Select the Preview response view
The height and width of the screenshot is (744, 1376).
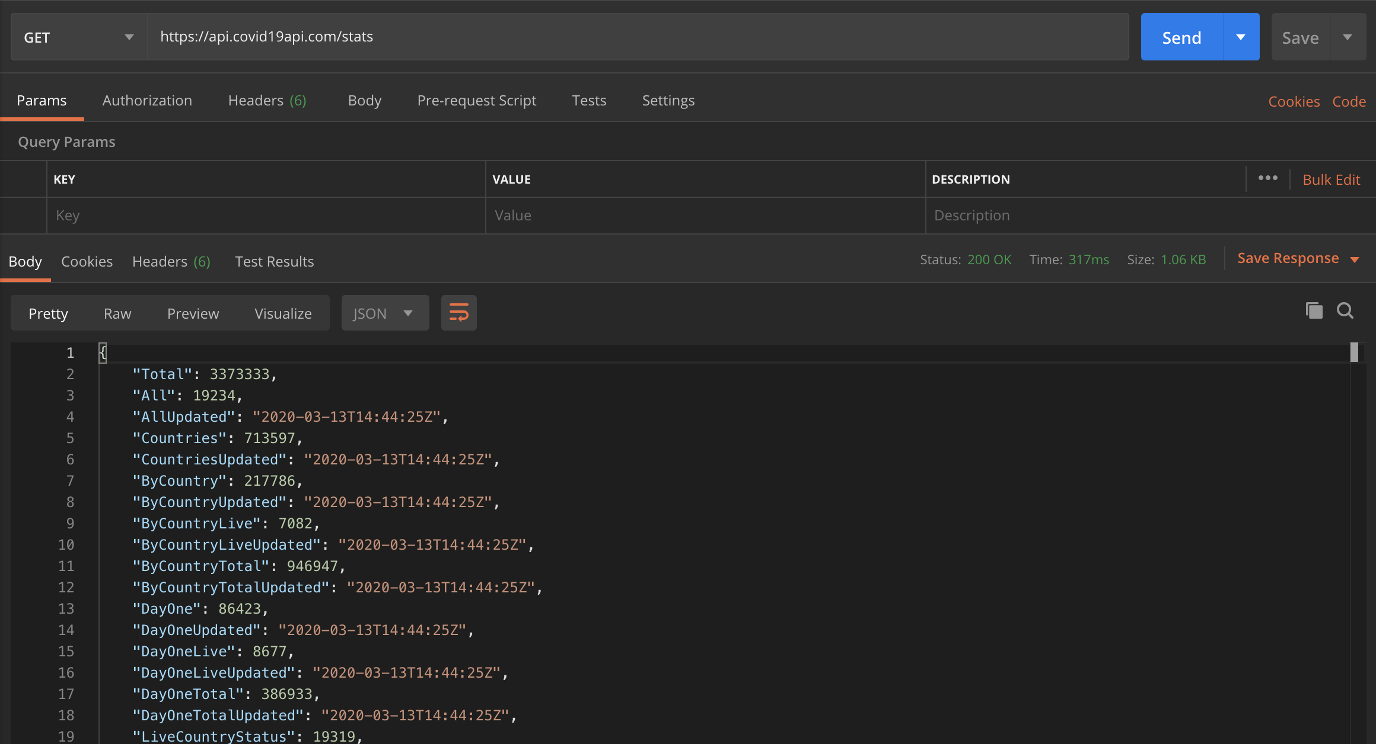193,313
